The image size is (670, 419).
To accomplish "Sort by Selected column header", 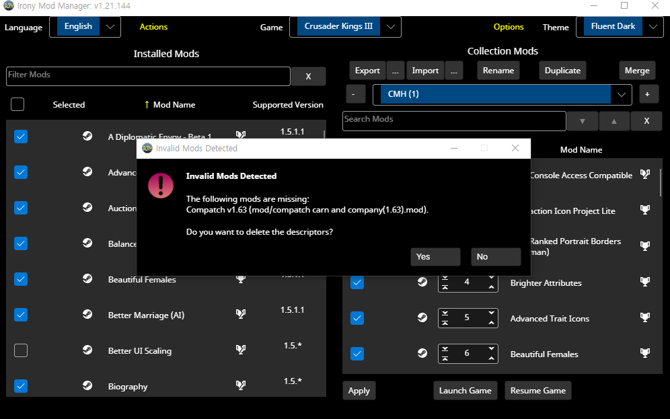I will click(x=69, y=105).
